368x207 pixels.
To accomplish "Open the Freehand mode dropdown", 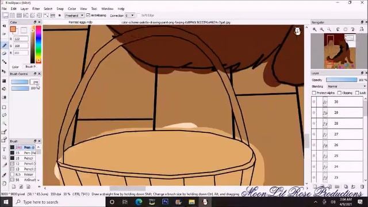I will [x=74, y=16].
